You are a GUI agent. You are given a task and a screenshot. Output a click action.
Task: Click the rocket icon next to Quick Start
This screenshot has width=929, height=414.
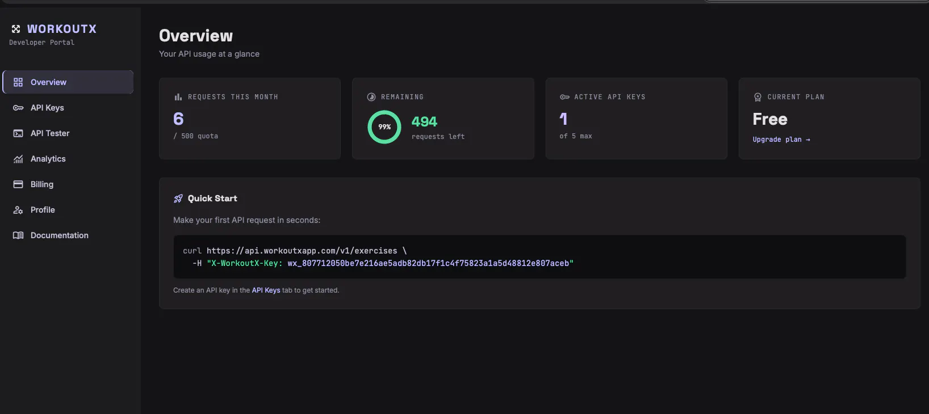178,198
